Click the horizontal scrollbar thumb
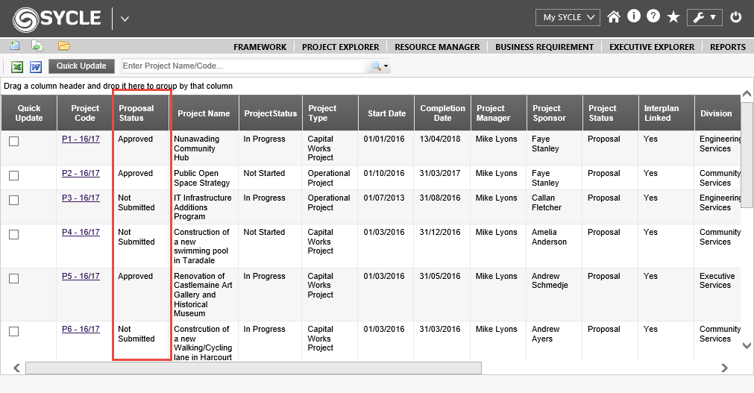Viewport: 754px width, 393px height. coord(254,368)
